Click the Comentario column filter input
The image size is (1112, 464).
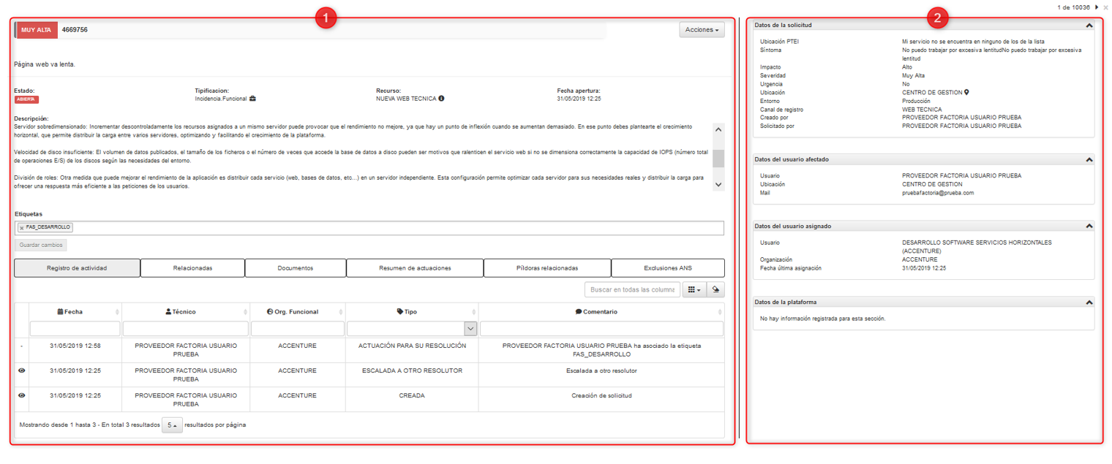click(601, 329)
